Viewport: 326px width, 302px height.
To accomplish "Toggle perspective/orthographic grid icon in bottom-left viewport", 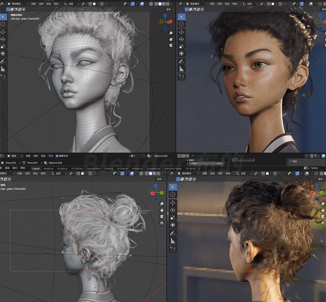I will pos(162,223).
